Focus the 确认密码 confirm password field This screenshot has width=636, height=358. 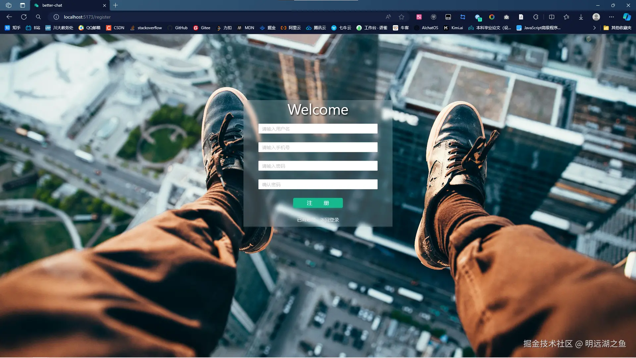(x=318, y=184)
